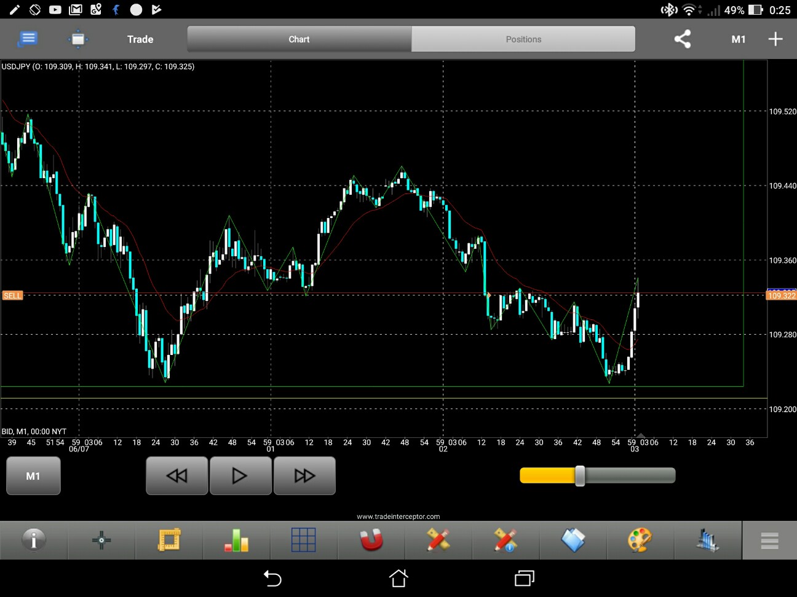This screenshot has width=797, height=597.
Task: Tap the USDJPY OHLC header text
Action: (98, 66)
